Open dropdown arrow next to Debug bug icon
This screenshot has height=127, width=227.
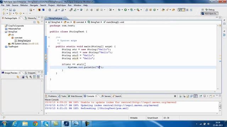[x=122, y=10]
